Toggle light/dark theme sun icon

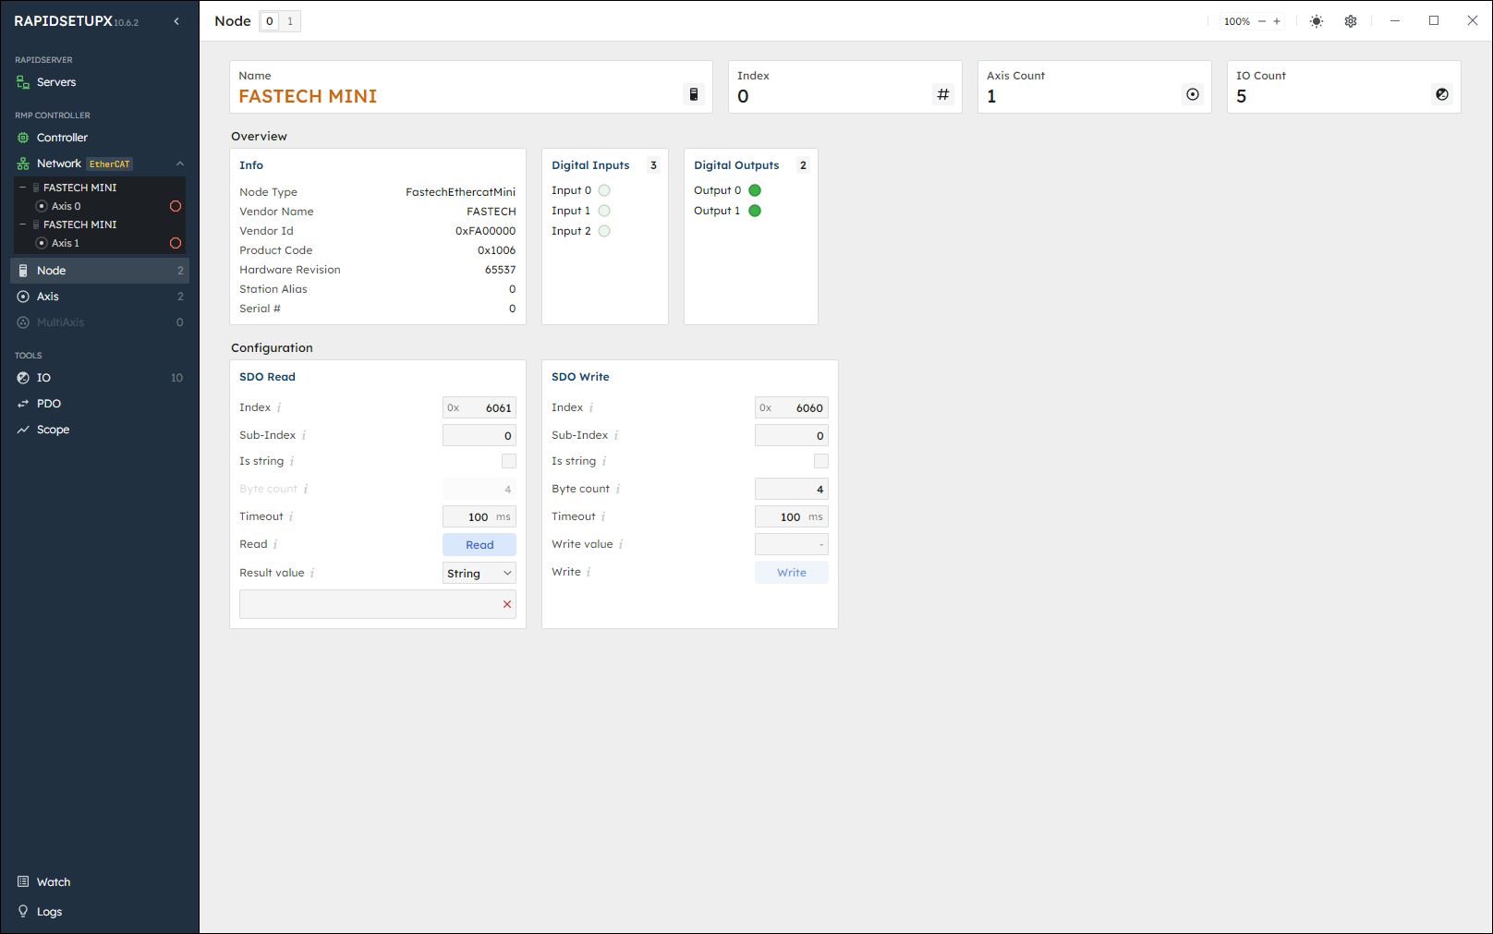[1317, 21]
